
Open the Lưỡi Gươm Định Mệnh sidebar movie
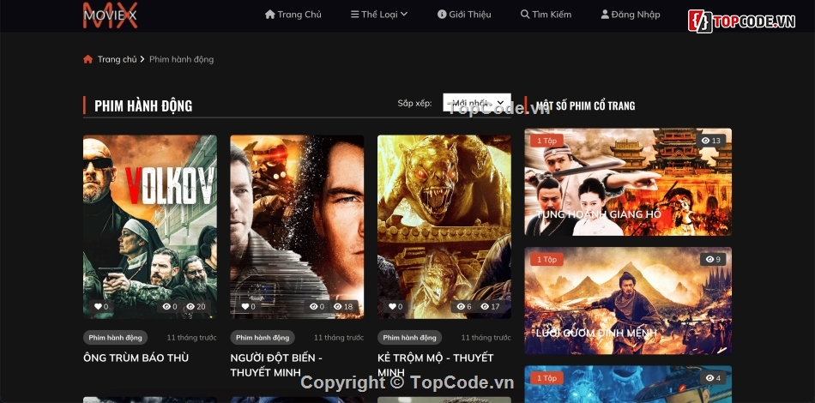click(628, 301)
